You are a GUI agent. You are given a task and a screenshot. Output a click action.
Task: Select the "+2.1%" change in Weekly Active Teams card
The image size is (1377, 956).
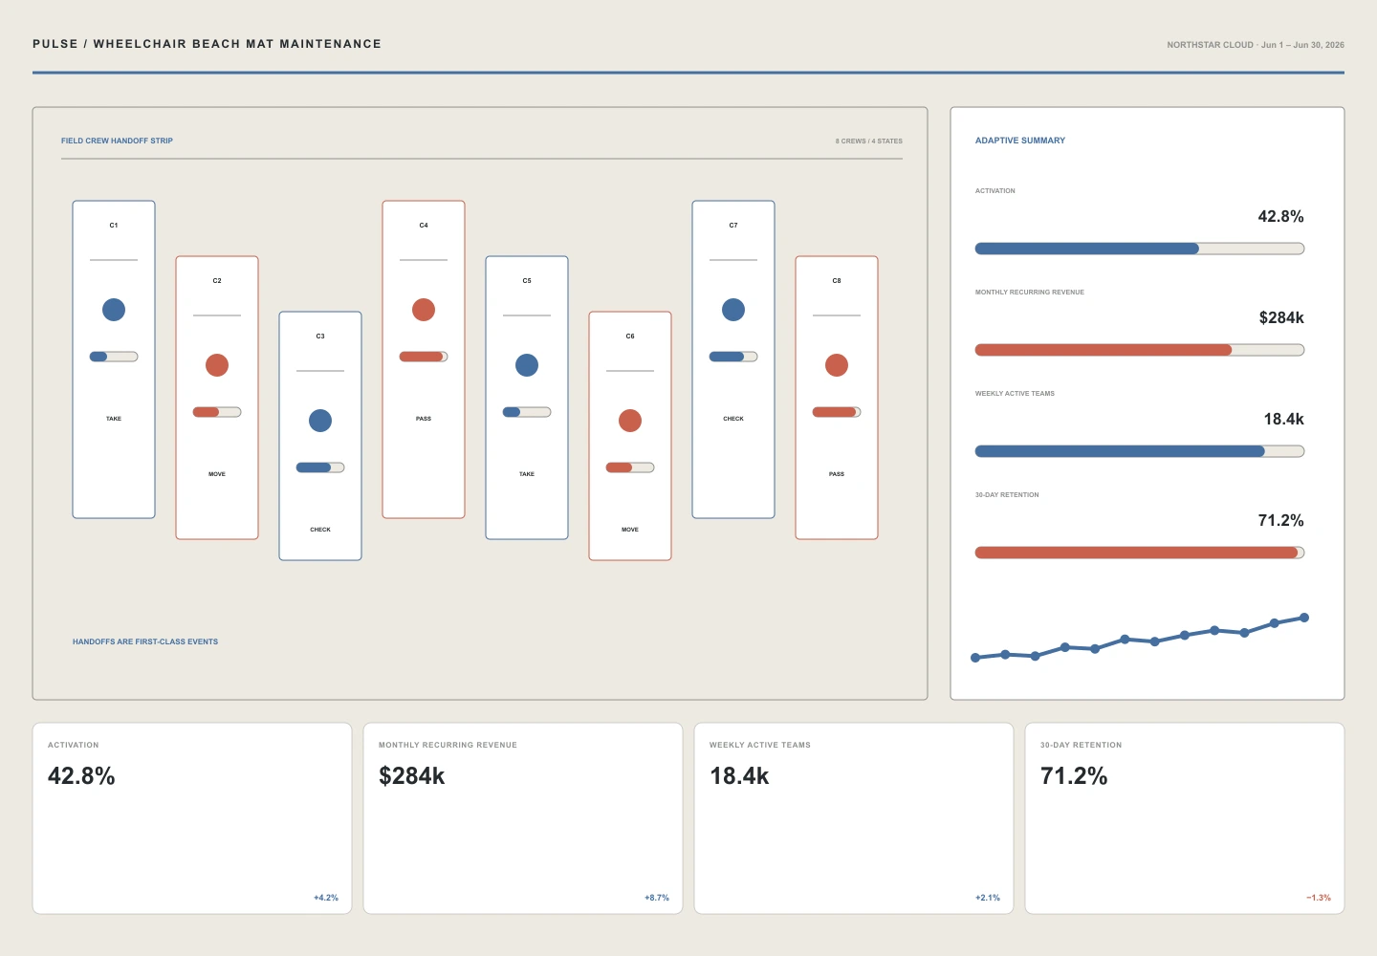988,898
